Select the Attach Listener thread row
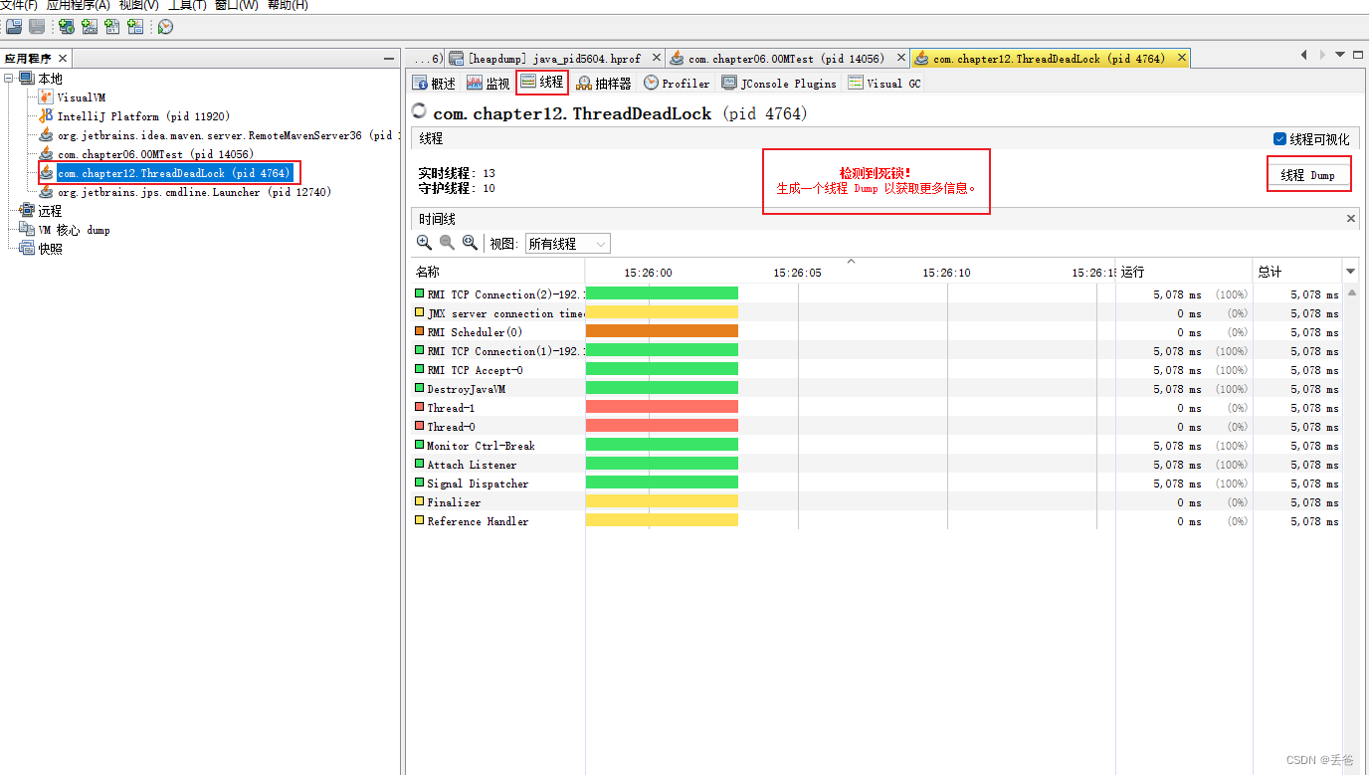 [x=877, y=465]
